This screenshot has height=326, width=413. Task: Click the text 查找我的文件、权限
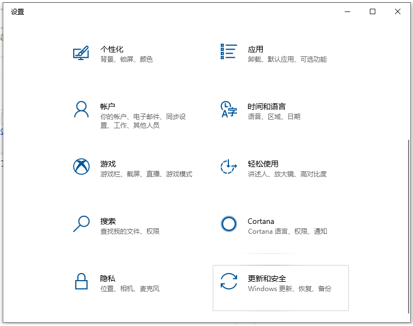130,231
